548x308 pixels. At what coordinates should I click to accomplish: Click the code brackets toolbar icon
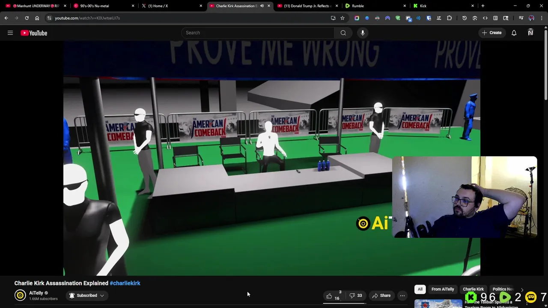485,18
